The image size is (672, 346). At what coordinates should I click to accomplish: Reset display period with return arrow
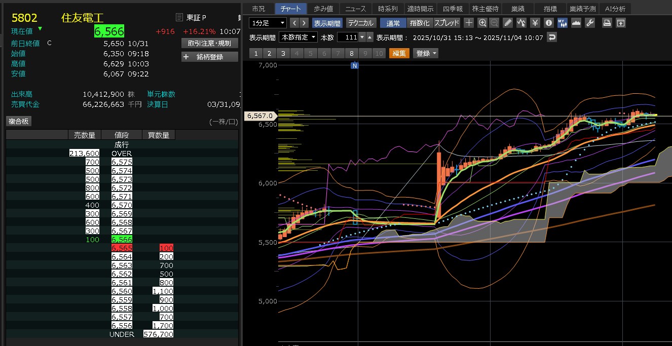[552, 37]
